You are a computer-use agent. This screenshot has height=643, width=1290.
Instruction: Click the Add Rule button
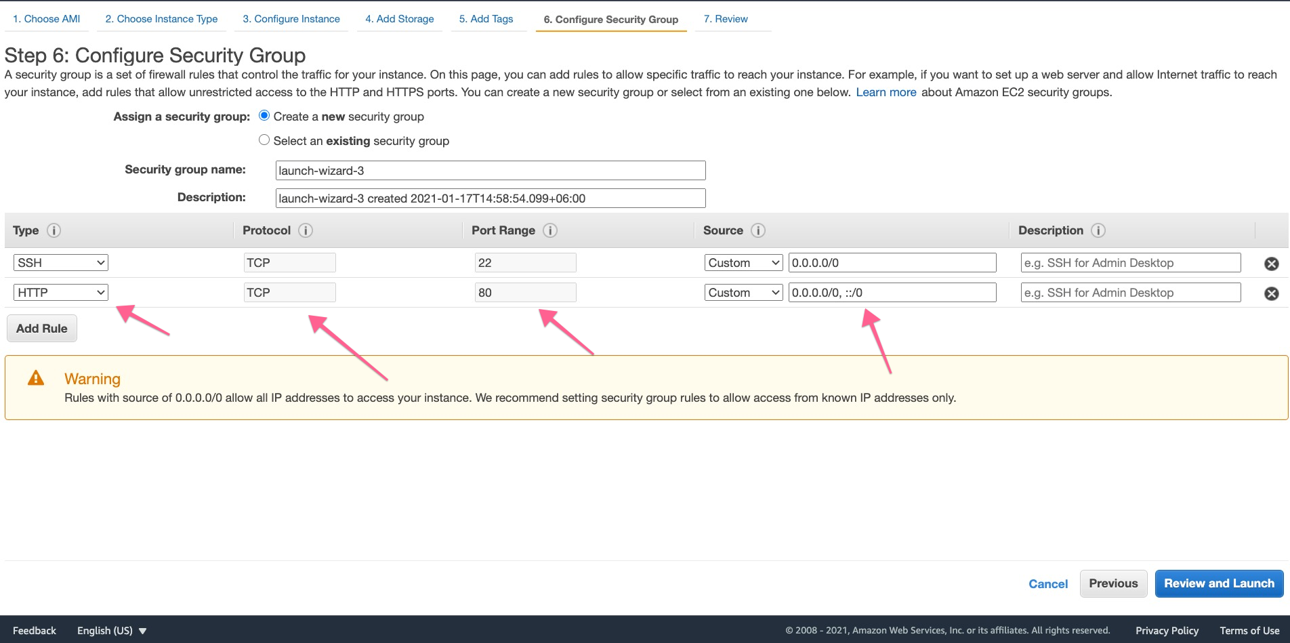pyautogui.click(x=42, y=329)
